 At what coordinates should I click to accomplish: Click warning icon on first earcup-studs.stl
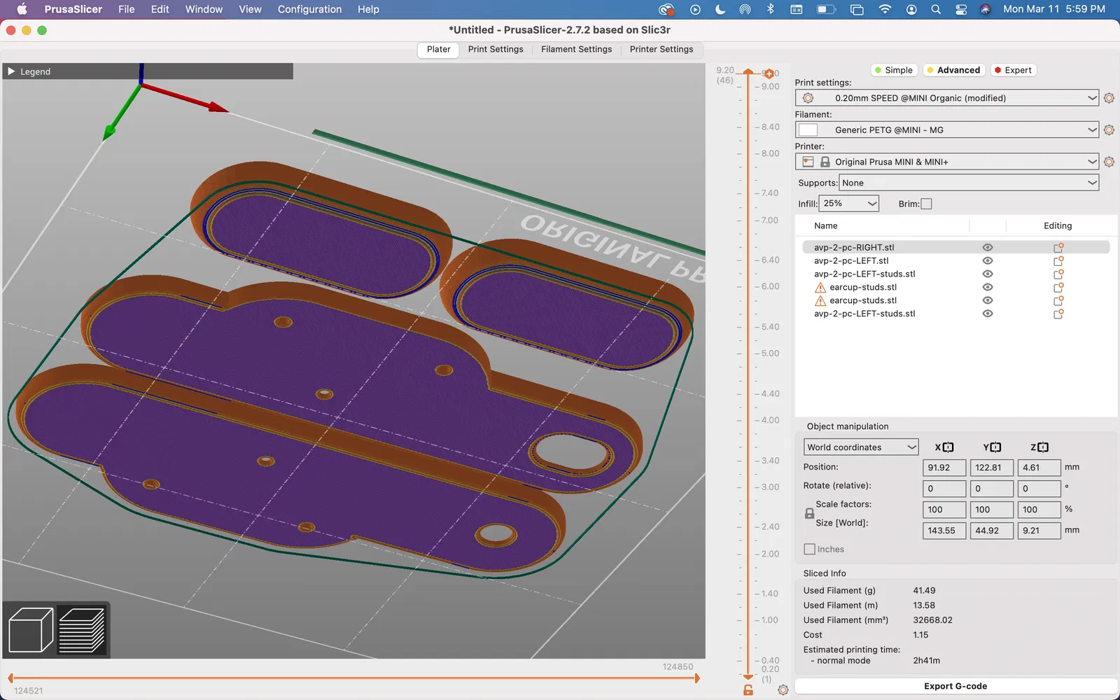point(820,288)
